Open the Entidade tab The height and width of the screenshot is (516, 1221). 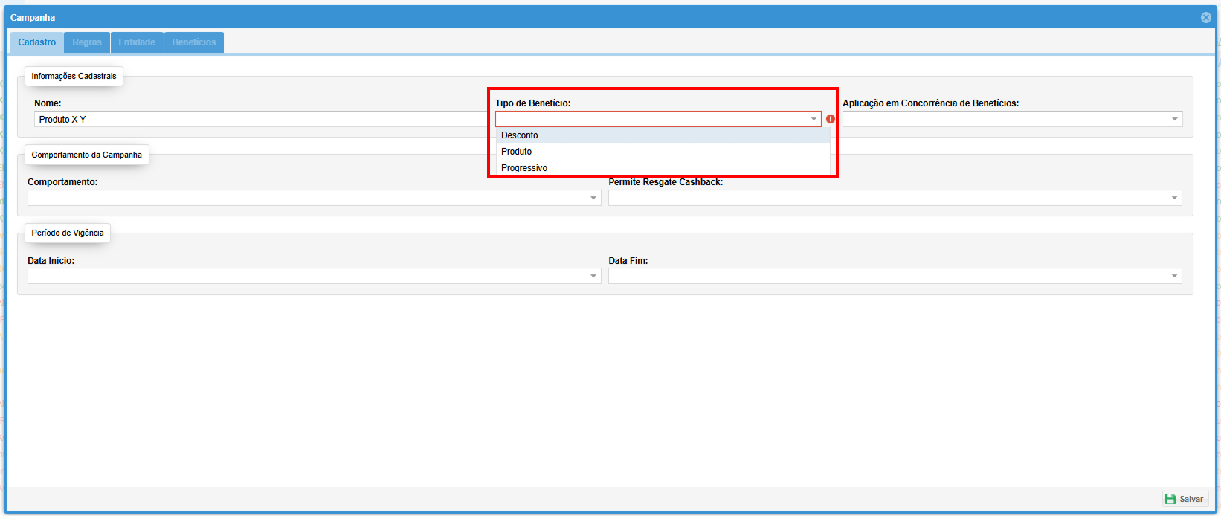click(x=137, y=42)
